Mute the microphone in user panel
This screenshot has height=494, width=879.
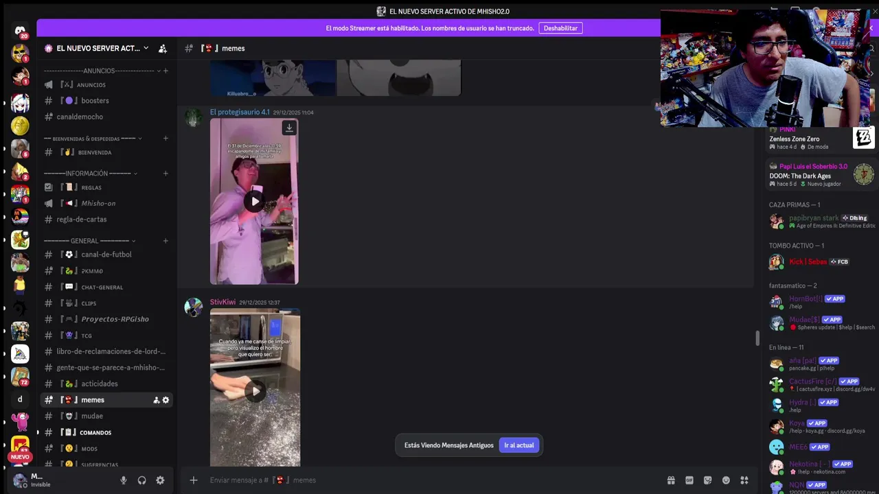point(124,480)
